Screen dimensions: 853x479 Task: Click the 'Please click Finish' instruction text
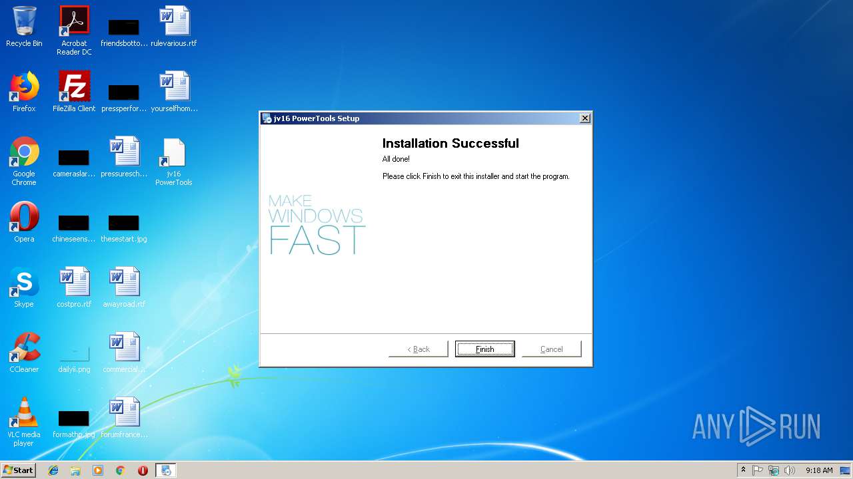(476, 176)
